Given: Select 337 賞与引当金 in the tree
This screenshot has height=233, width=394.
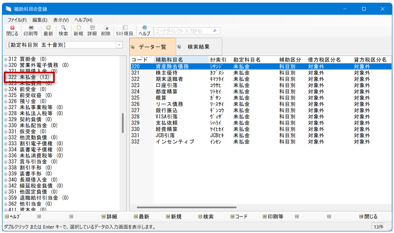Looking at the screenshot, I should point(33,162).
